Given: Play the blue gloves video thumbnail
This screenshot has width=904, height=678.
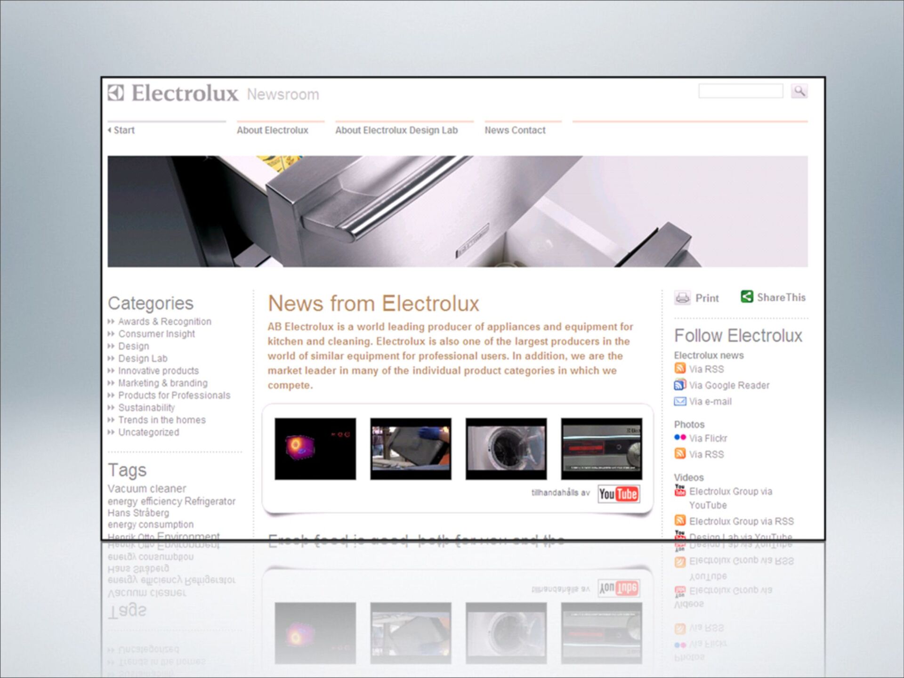Looking at the screenshot, I should point(411,449).
